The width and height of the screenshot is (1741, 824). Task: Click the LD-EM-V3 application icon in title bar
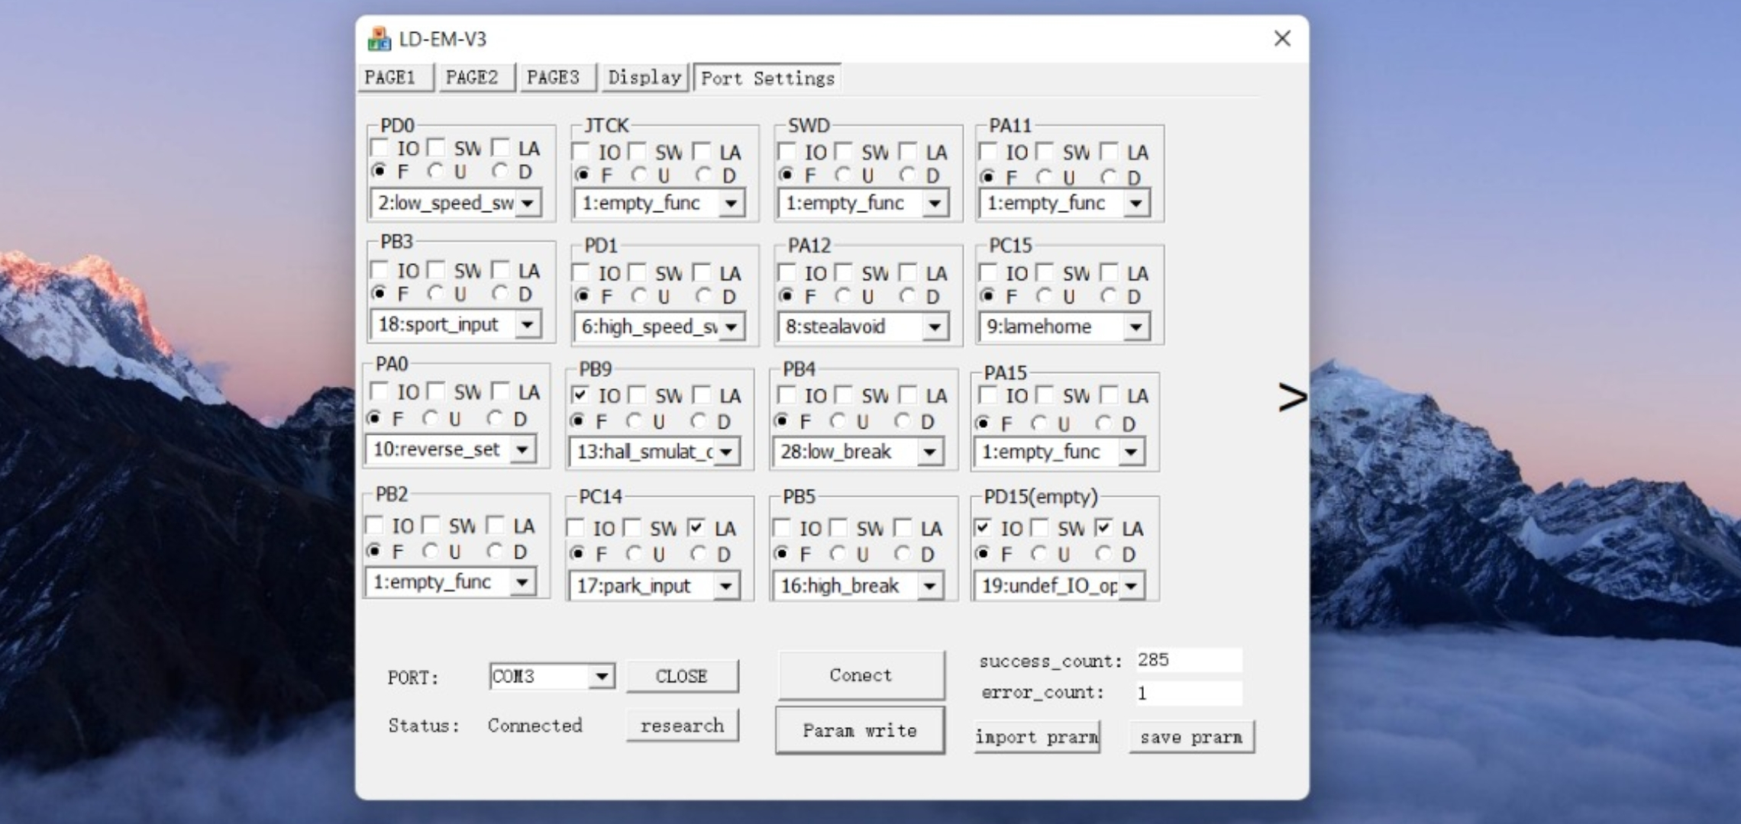[x=379, y=39]
